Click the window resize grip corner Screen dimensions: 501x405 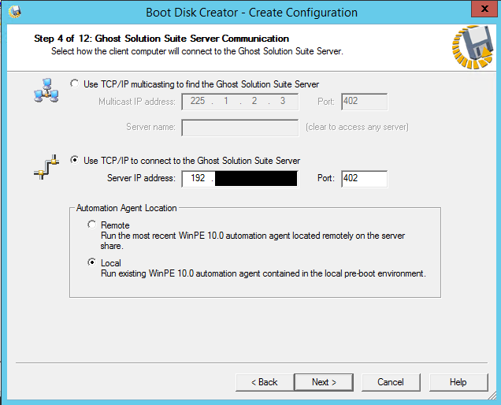click(492, 396)
